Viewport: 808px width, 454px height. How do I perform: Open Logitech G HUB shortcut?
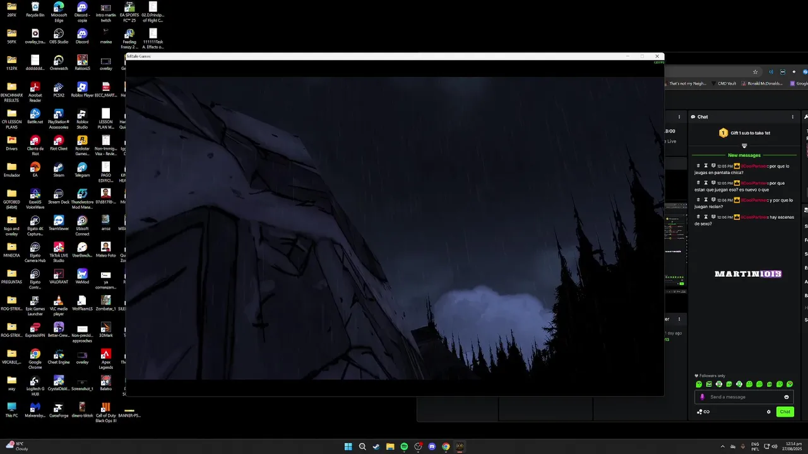[35, 385]
